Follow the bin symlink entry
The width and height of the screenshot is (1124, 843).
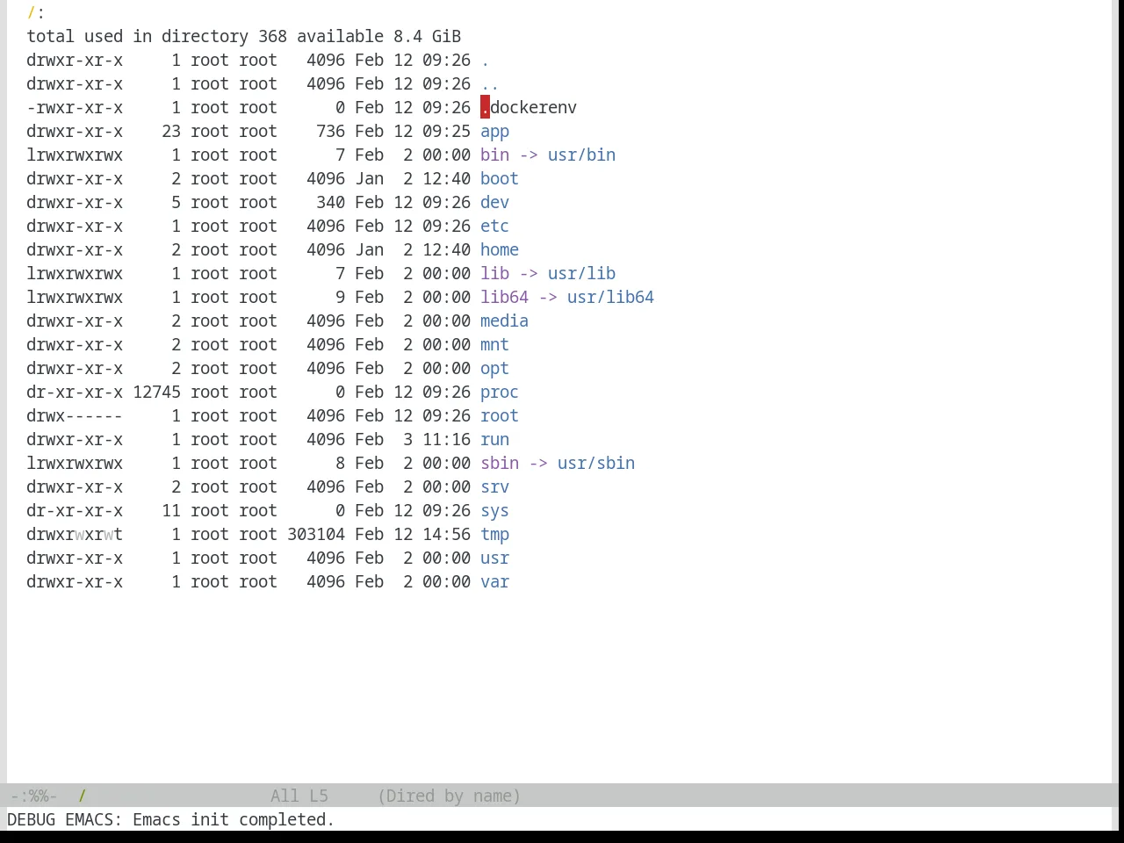point(494,155)
